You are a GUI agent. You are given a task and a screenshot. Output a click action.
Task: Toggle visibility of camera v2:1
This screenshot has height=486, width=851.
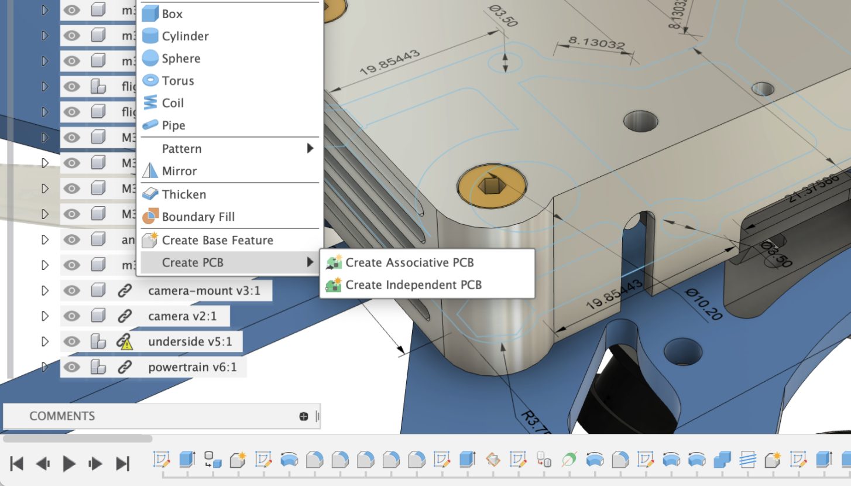coord(71,316)
